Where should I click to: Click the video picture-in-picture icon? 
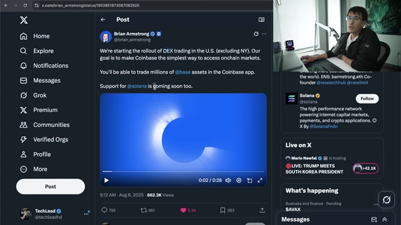click(x=249, y=181)
